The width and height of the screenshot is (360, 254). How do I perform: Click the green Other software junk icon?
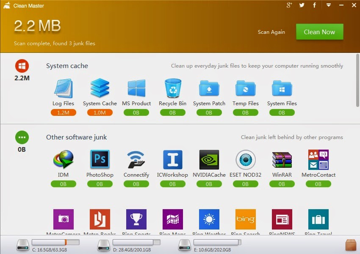click(22, 137)
